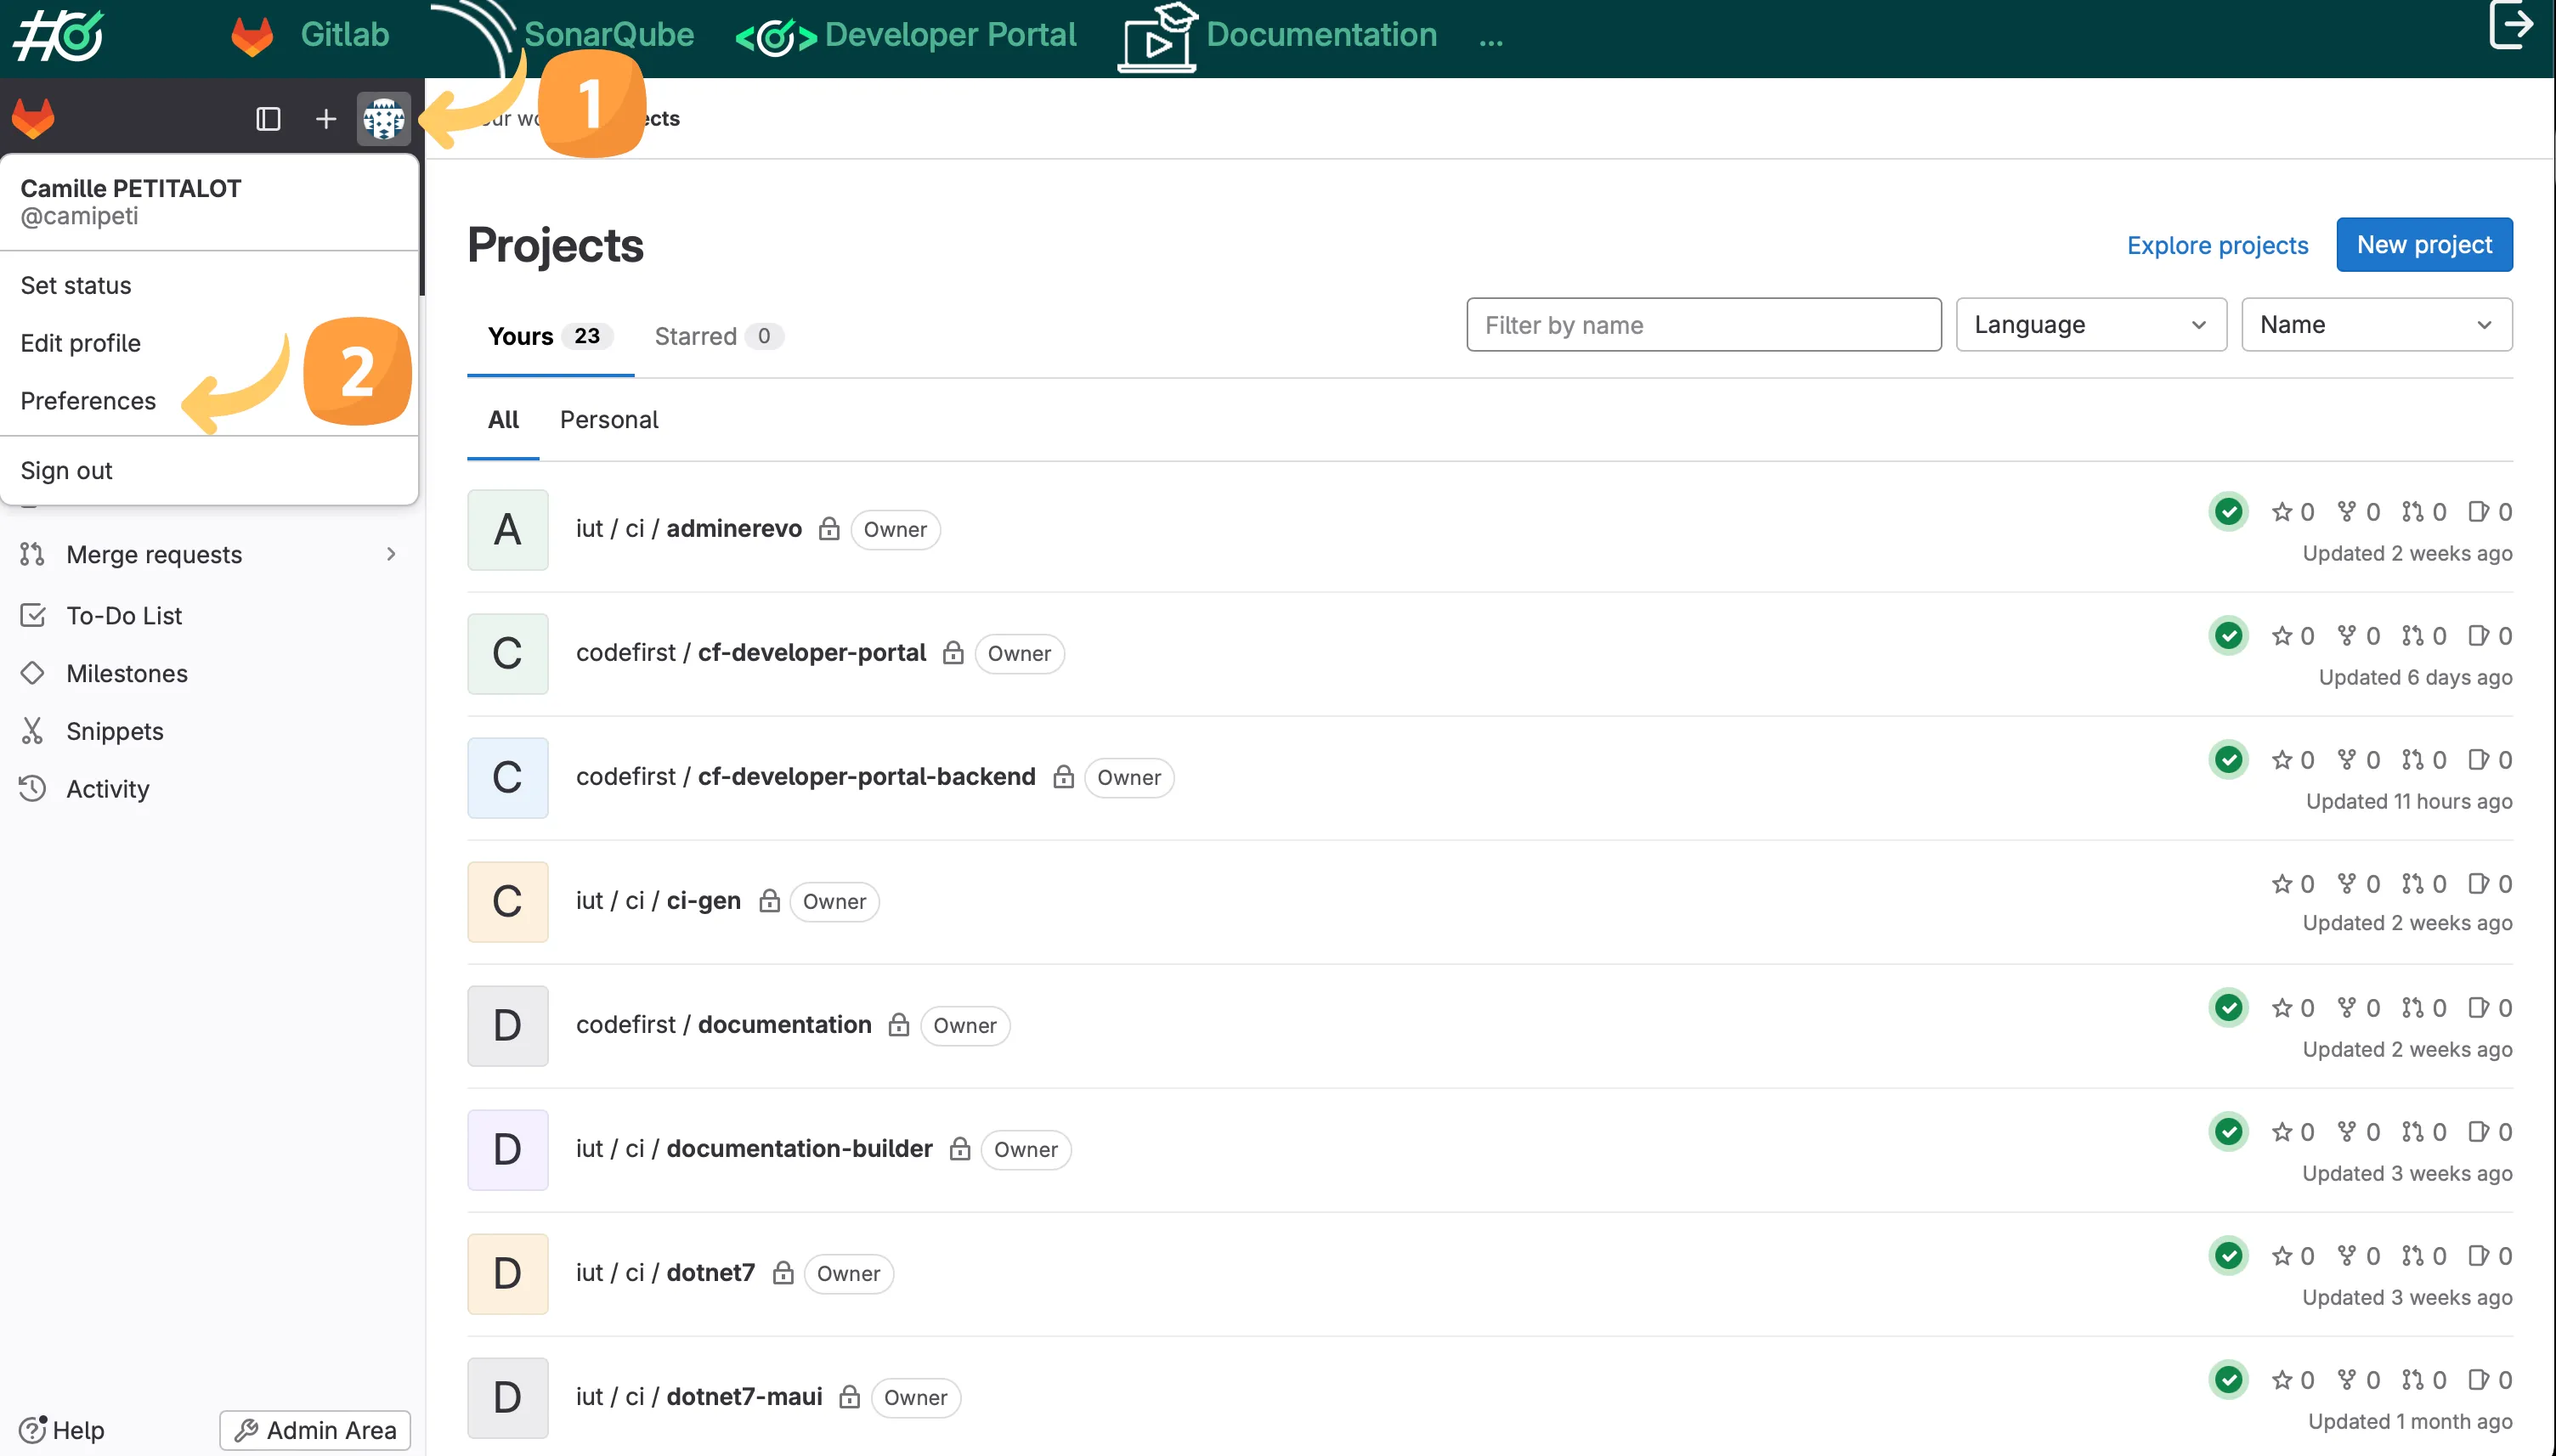Click the Snippets scissors icon
This screenshot has width=2556, height=1456.
33,730
